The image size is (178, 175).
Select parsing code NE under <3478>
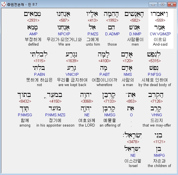click(133, 155)
